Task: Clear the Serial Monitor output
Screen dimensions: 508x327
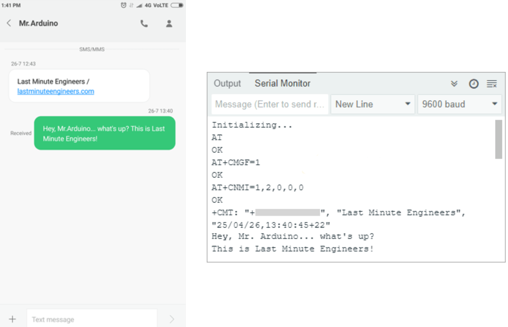Action: pos(492,84)
